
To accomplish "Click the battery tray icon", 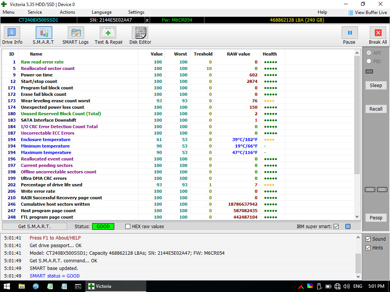I will 328,286.
